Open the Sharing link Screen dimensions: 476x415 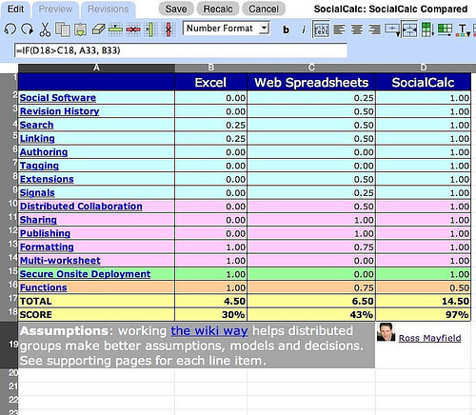point(38,220)
